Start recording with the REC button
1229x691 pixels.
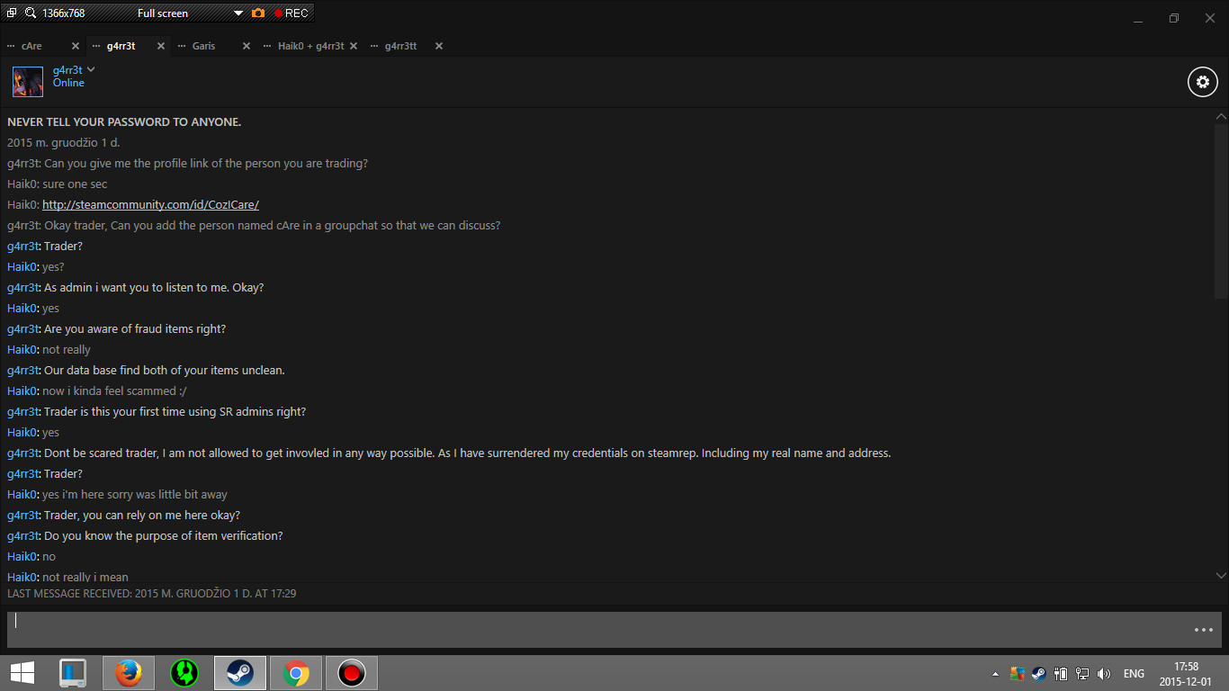pos(292,13)
